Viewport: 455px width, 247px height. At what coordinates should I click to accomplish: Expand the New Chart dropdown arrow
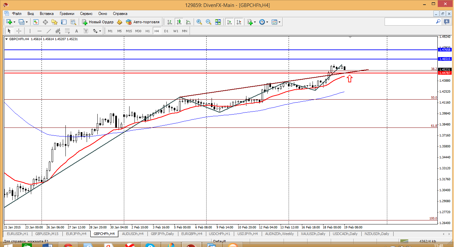click(14, 22)
